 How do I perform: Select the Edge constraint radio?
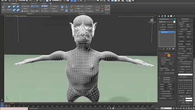(x=186, y=24)
